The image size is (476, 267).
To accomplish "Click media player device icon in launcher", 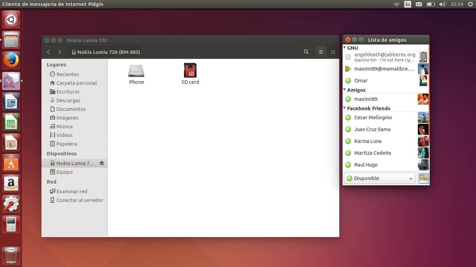I will (x=11, y=225).
